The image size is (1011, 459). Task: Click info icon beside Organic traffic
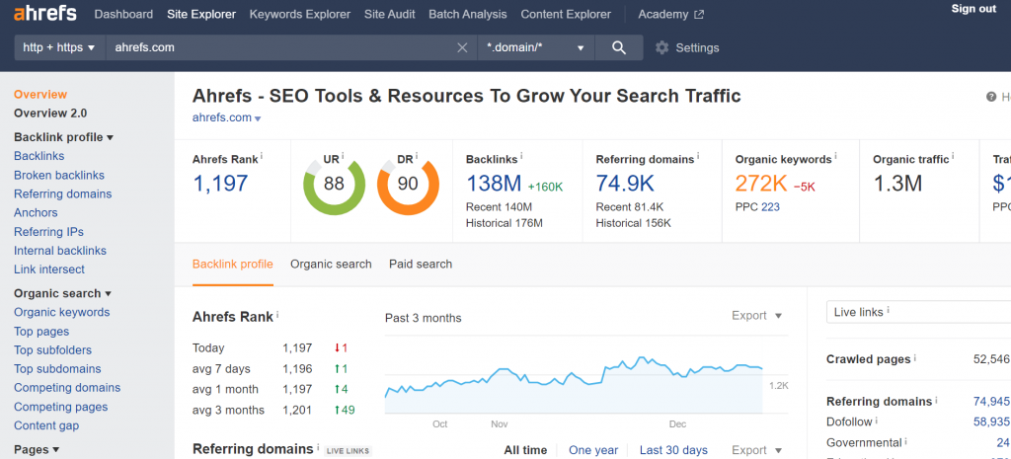(953, 156)
